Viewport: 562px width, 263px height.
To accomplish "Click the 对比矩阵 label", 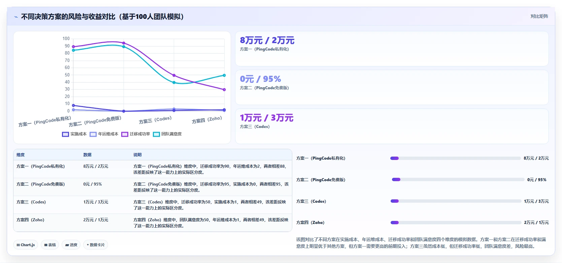I will 539,16.
